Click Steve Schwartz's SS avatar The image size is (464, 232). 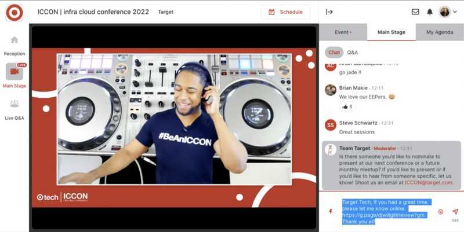tap(331, 125)
